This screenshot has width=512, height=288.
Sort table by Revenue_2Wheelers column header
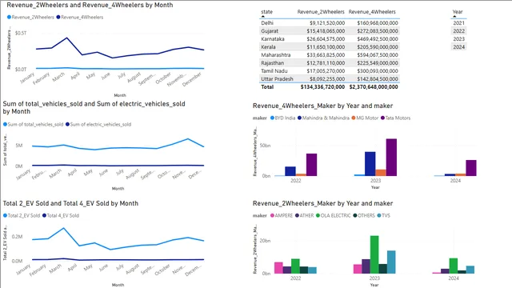click(x=321, y=12)
